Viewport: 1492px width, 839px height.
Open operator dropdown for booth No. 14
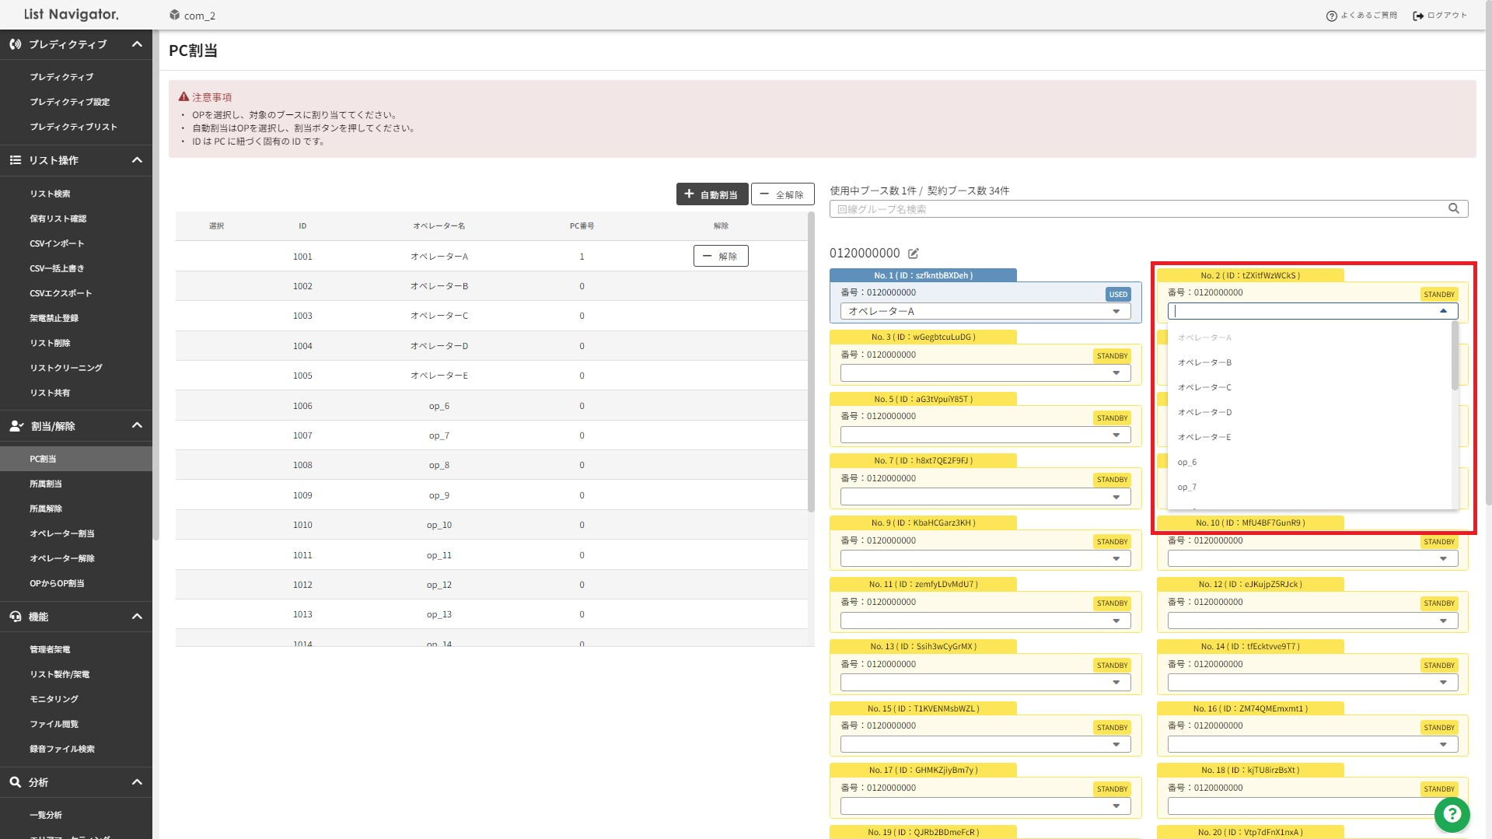[1312, 682]
